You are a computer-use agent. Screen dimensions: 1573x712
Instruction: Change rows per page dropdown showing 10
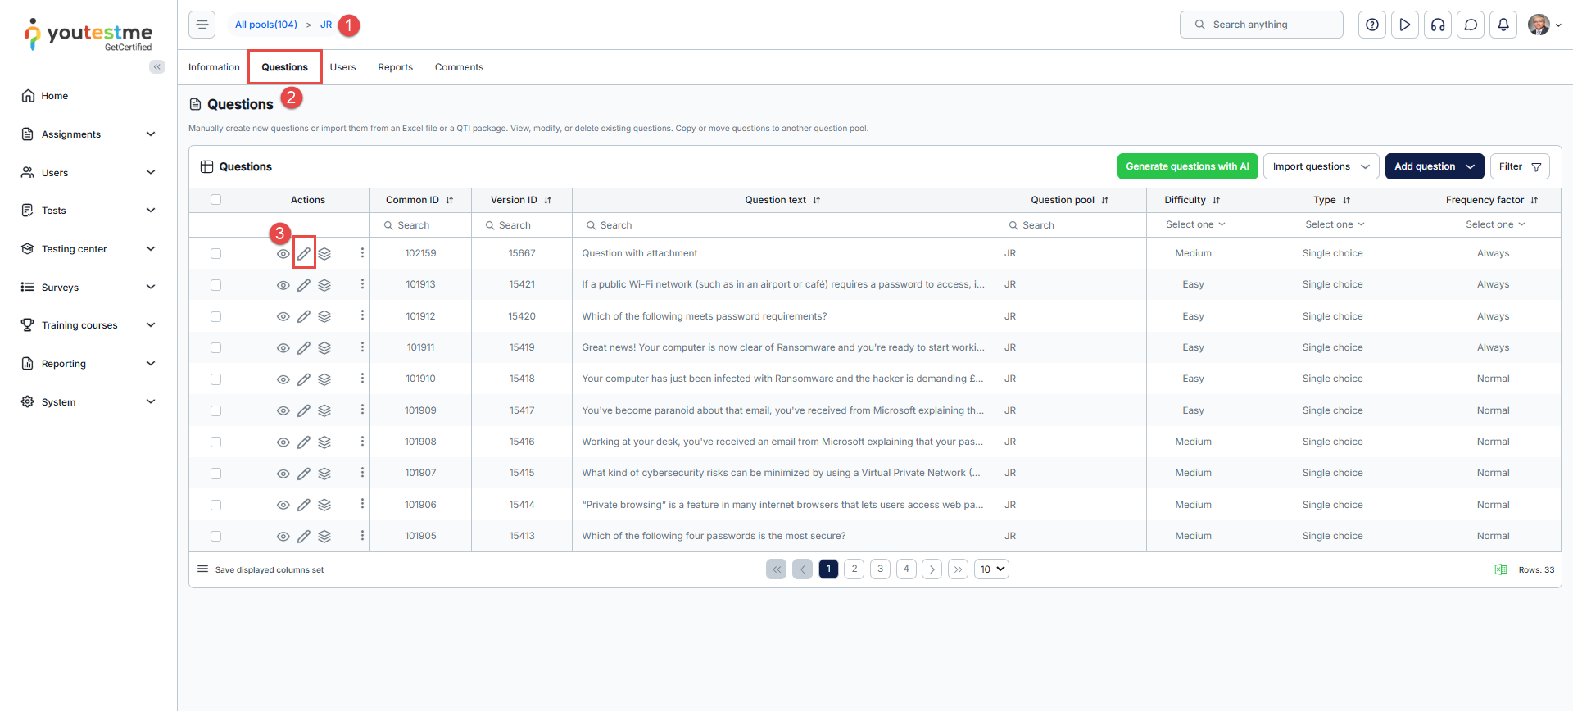click(x=991, y=569)
